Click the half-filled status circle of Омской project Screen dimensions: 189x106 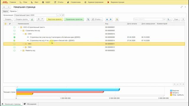[14, 41]
